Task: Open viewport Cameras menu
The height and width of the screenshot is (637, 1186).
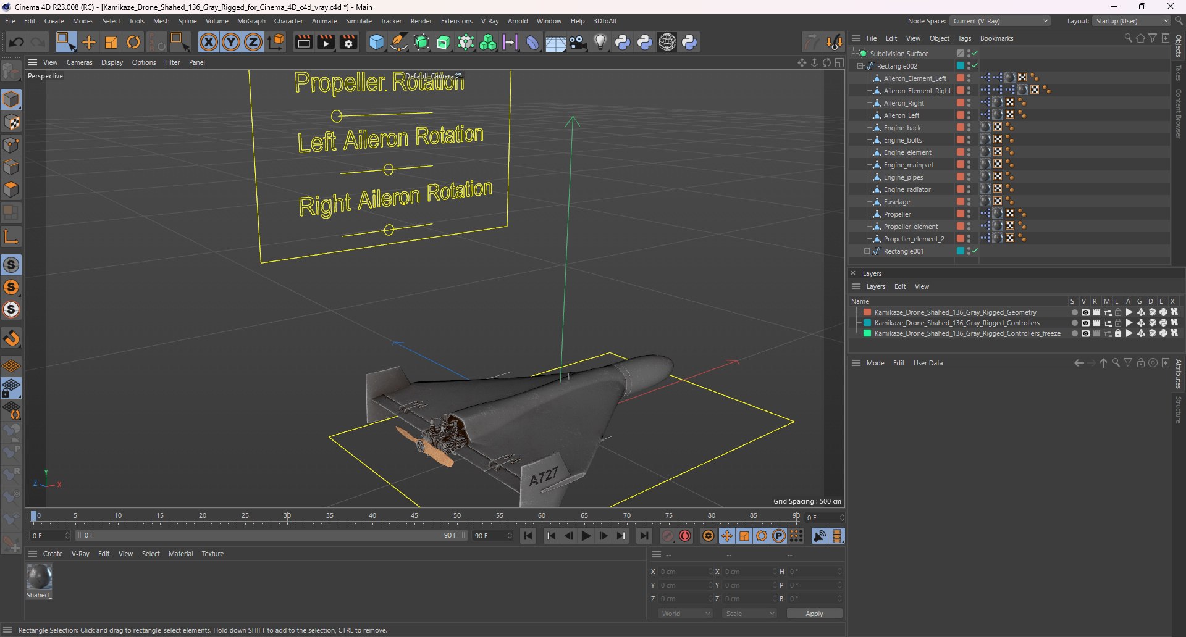Action: [x=79, y=62]
